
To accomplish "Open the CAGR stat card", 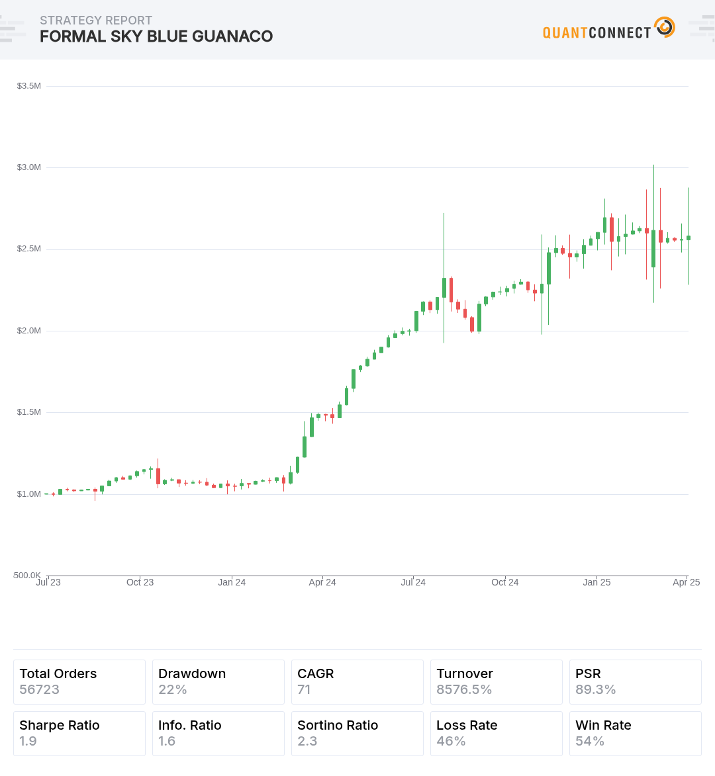I will pyautogui.click(x=358, y=681).
